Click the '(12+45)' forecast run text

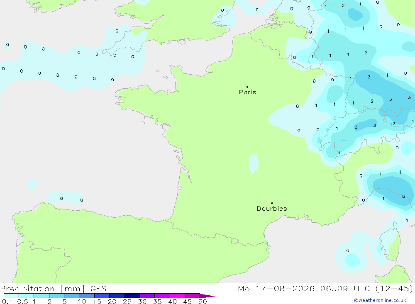click(394, 289)
